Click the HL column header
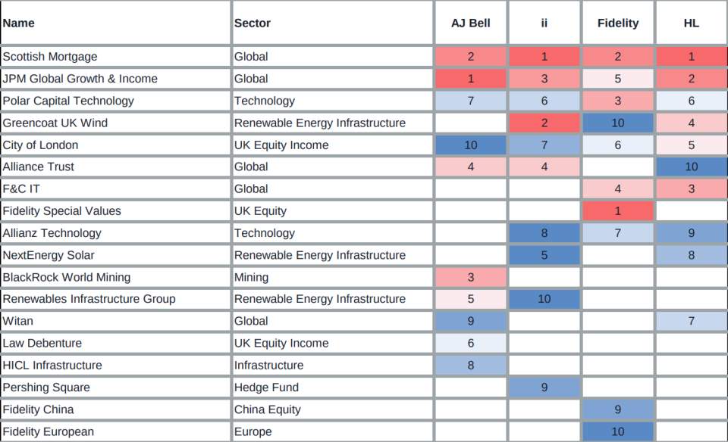 point(691,23)
